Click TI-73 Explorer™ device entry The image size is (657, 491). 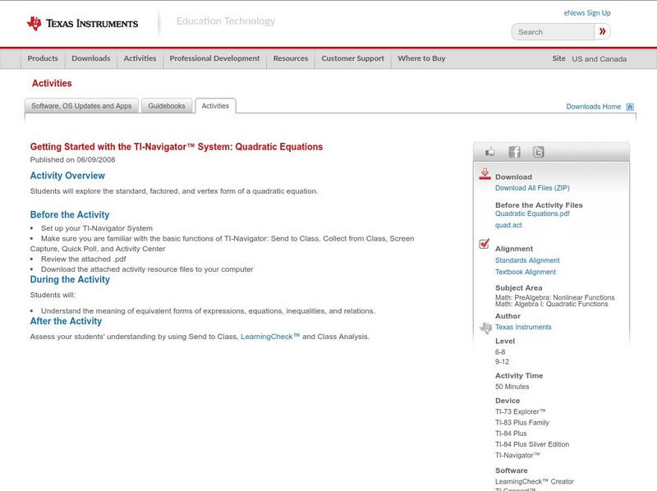pyautogui.click(x=521, y=412)
